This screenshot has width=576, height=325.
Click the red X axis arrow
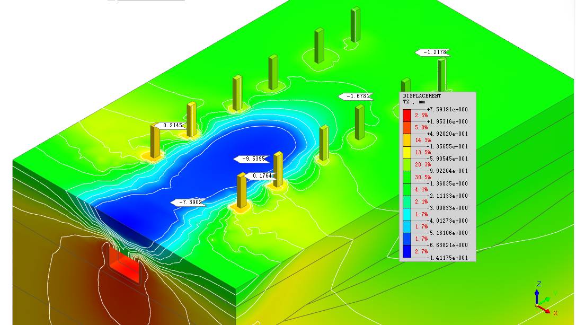(x=545, y=309)
